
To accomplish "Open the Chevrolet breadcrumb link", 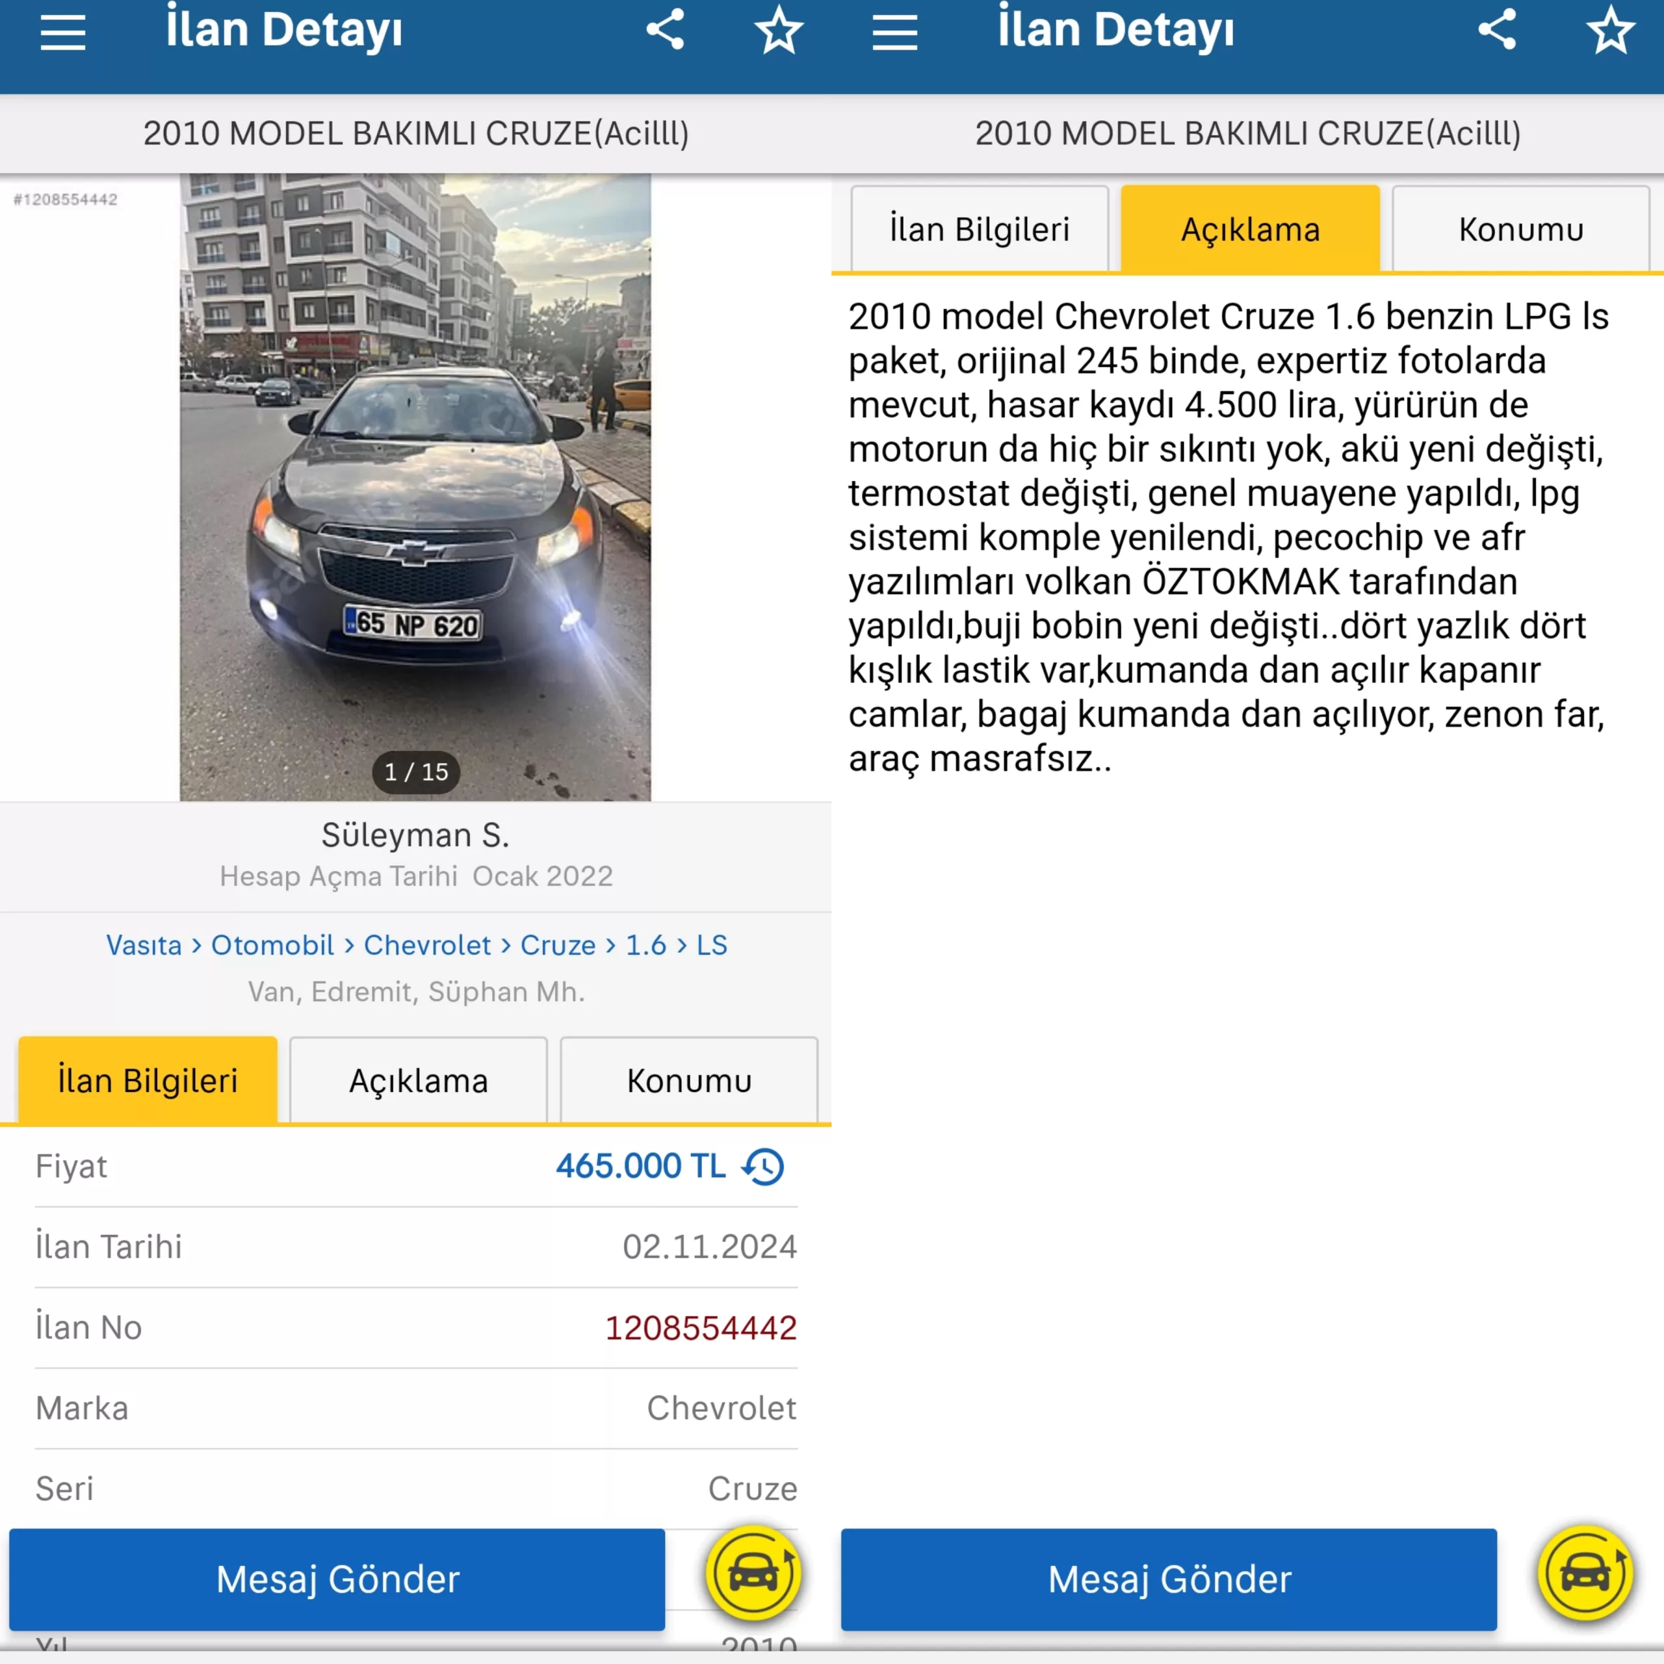I will coord(427,945).
